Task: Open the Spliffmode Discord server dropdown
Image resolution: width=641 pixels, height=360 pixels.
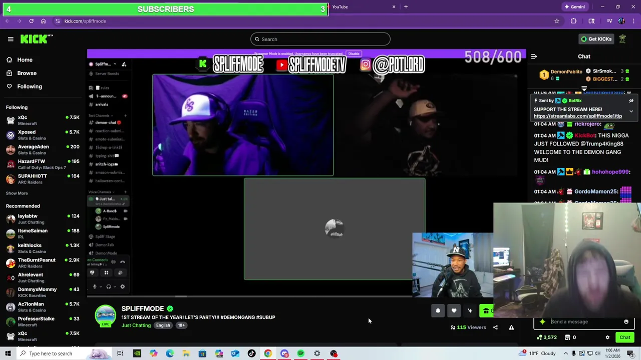Action: tap(114, 64)
